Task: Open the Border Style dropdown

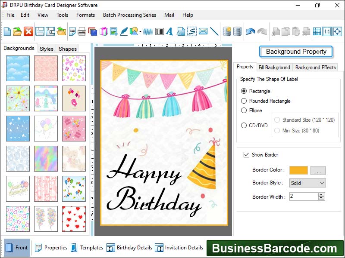Action: click(307, 183)
